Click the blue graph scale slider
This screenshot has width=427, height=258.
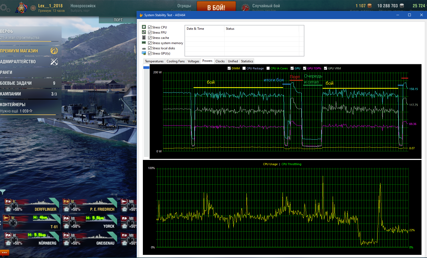146,68
